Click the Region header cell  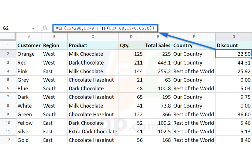[x=54, y=45]
